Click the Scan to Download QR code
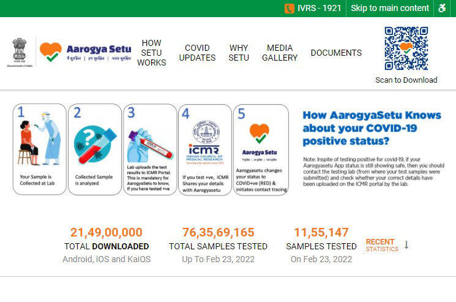The height and width of the screenshot is (302, 456). tap(406, 48)
